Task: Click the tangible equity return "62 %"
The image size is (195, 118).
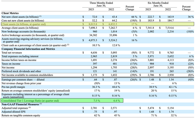Action: 97,115
